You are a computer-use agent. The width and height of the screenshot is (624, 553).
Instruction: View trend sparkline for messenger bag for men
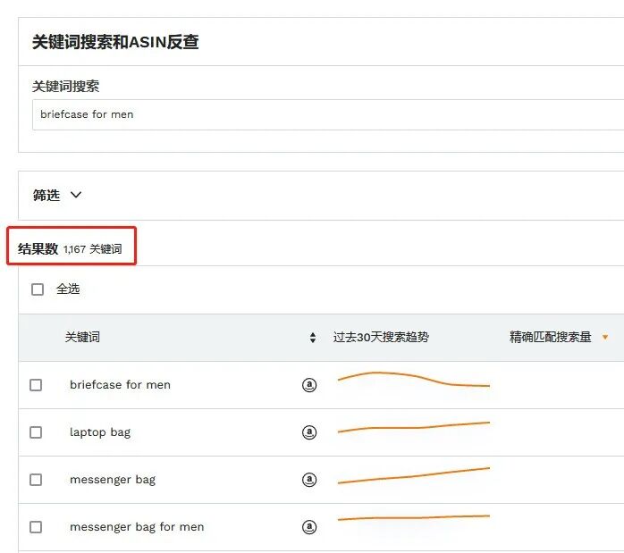[414, 517]
